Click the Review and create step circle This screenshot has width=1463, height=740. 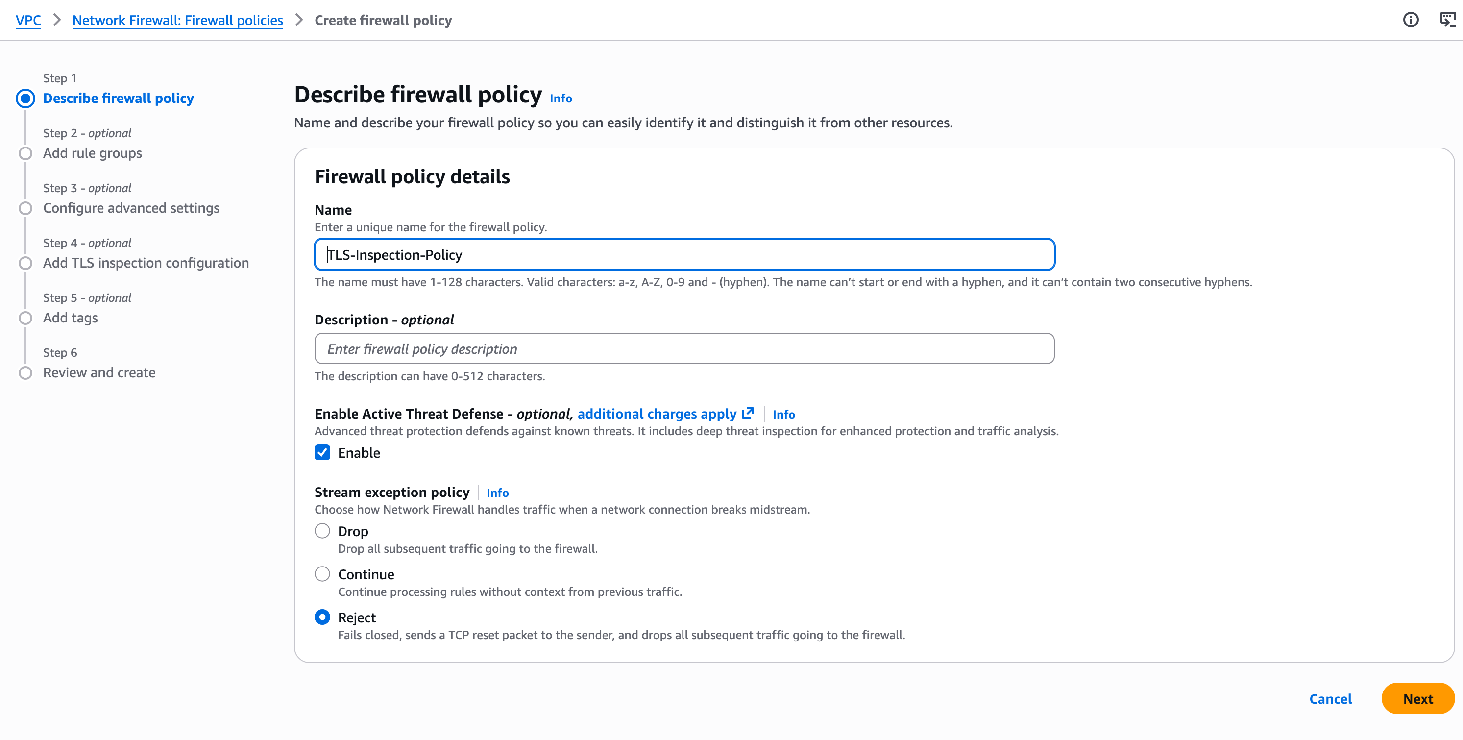(x=25, y=373)
